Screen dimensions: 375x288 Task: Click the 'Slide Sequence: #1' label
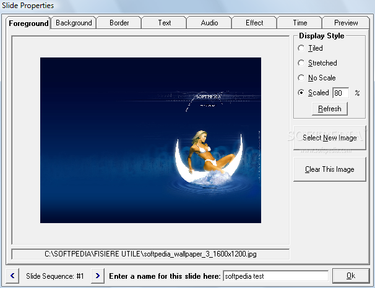[55, 276]
